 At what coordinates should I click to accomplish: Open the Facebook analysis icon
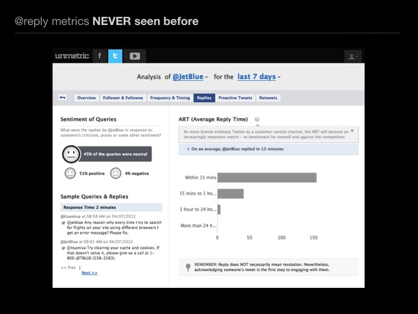[100, 56]
